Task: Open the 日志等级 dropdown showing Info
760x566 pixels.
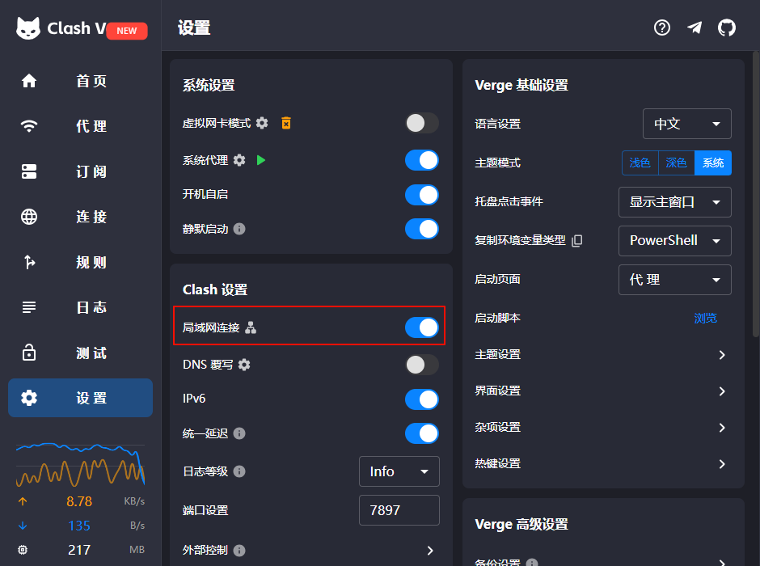Action: [x=399, y=471]
